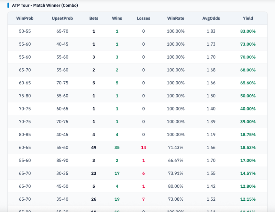Select the row with WinProb 85-90
The height and width of the screenshot is (212, 275).
pos(137,210)
